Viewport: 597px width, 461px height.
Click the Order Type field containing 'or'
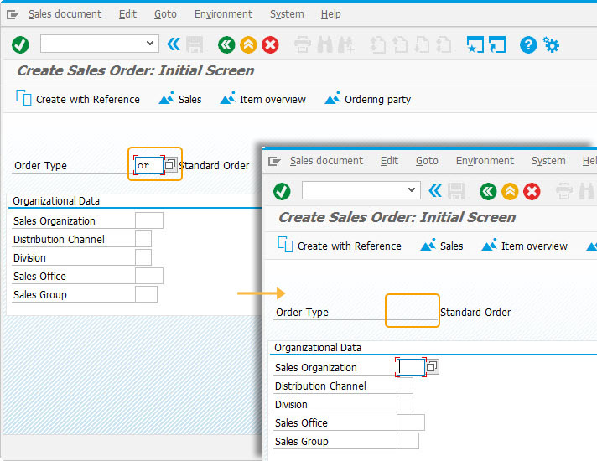149,165
